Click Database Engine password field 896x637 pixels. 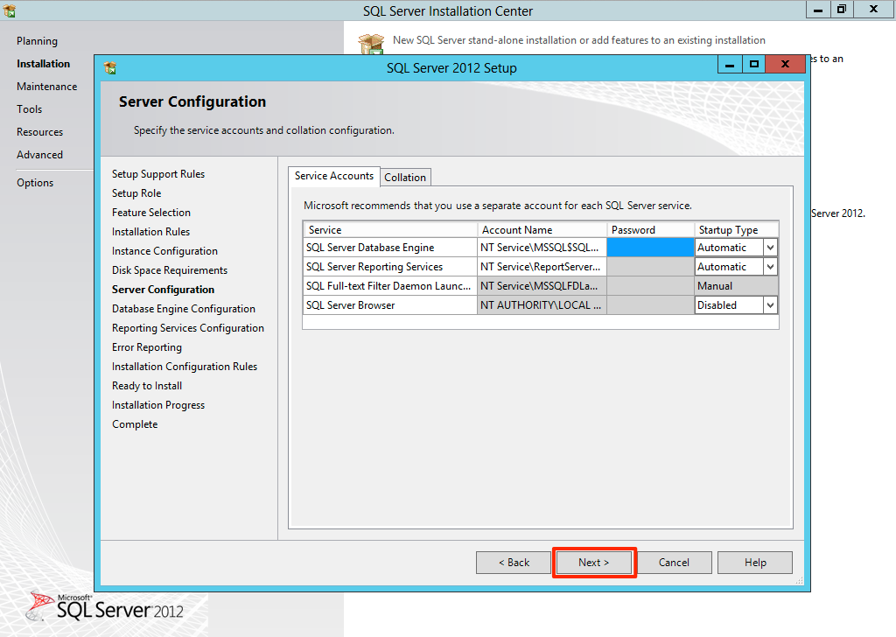(650, 248)
